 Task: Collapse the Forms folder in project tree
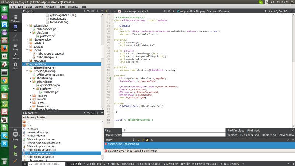[x=27, y=50]
